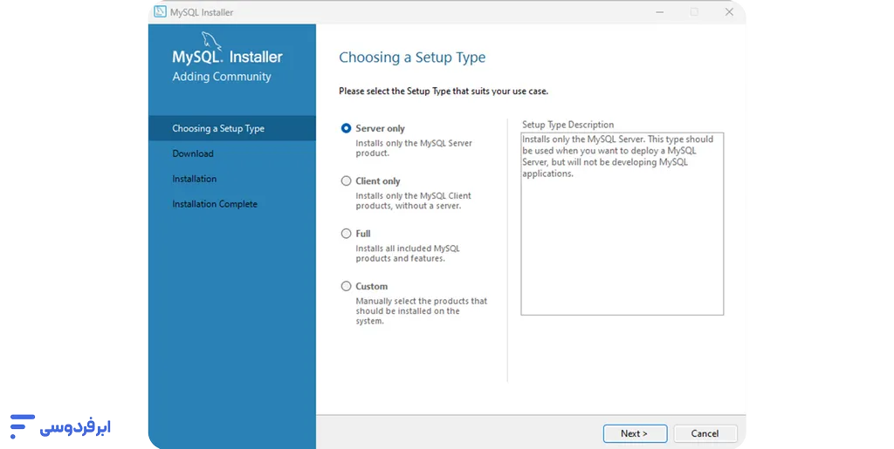Minimize the MySQL Installer window
The height and width of the screenshot is (449, 894).
click(x=660, y=12)
